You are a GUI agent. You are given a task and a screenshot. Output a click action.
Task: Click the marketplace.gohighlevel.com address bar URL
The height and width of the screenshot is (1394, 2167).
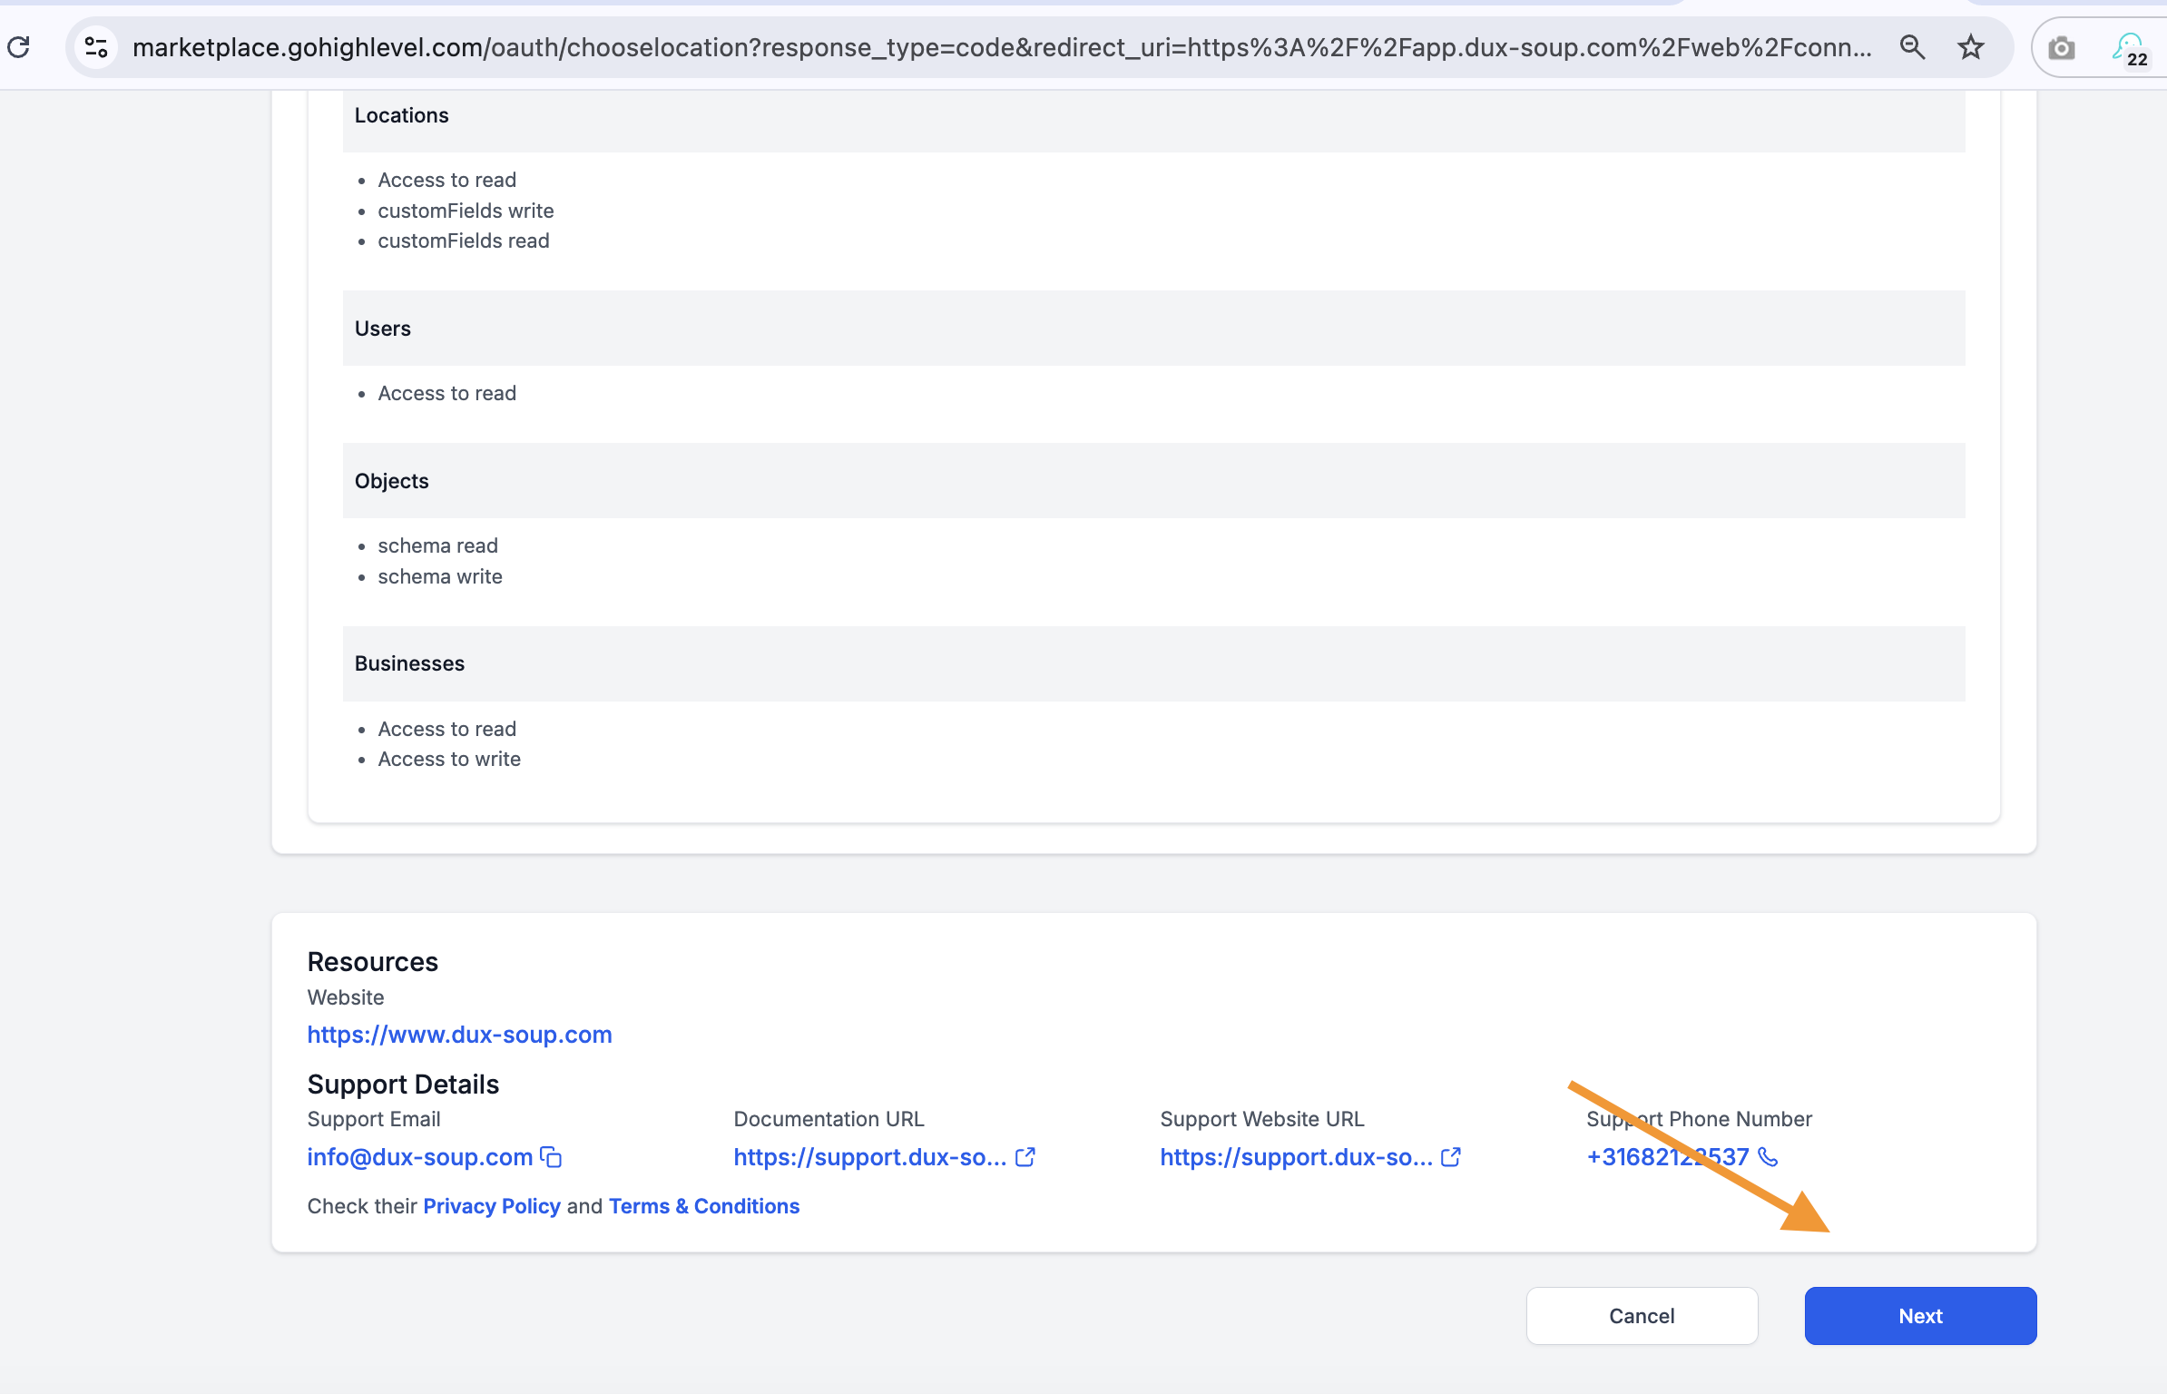coord(998,47)
